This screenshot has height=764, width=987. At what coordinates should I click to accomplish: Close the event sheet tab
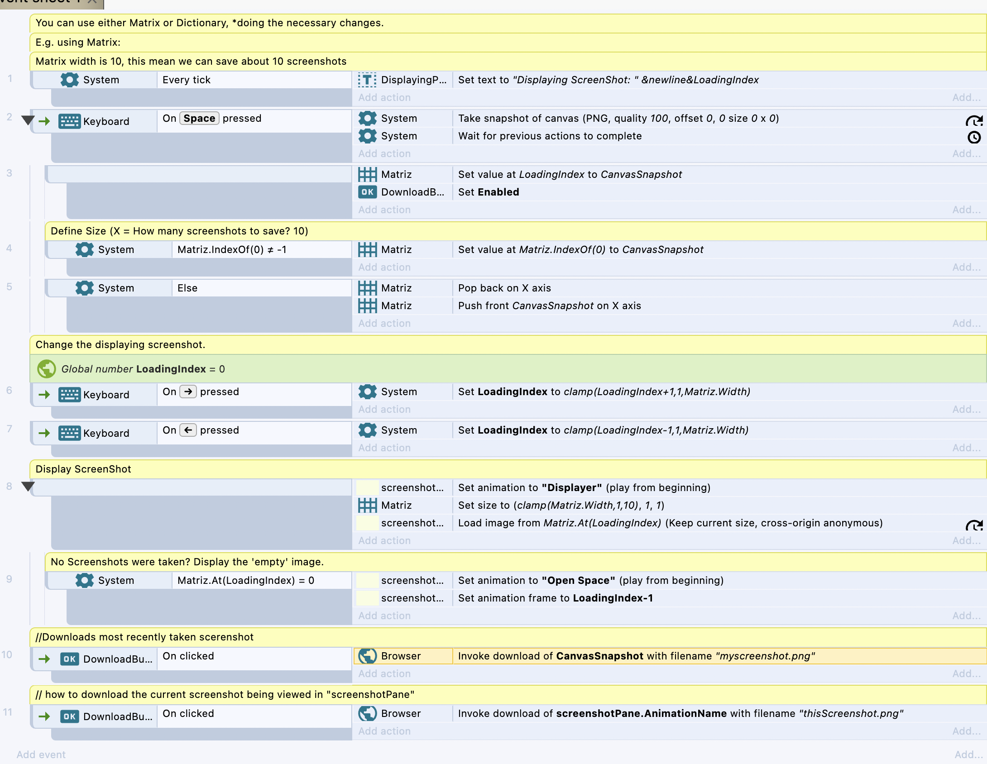92,2
